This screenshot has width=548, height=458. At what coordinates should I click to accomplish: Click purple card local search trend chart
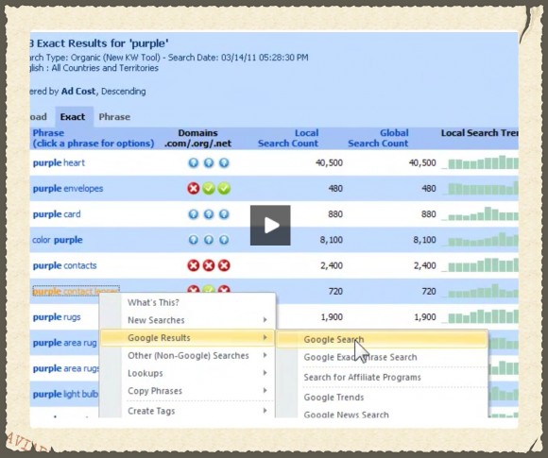tap(480, 213)
